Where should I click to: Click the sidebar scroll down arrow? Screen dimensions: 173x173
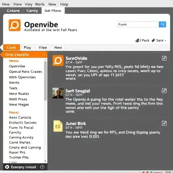pos(45,162)
